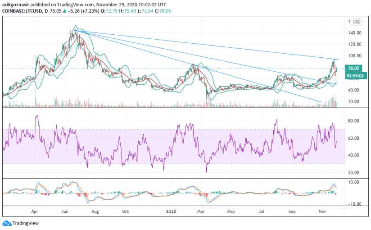This screenshot has height=230, width=371.
Task: Click the TradingView cloud logo icon
Action: (x=7, y=223)
